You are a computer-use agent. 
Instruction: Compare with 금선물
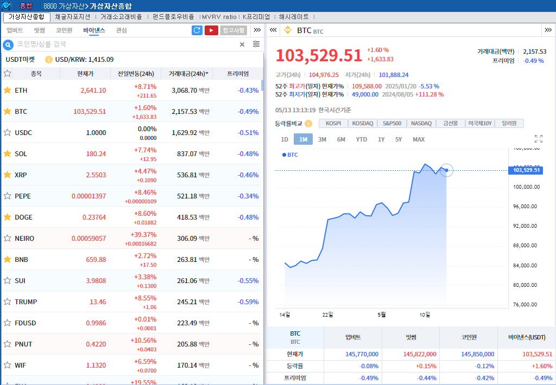point(450,123)
